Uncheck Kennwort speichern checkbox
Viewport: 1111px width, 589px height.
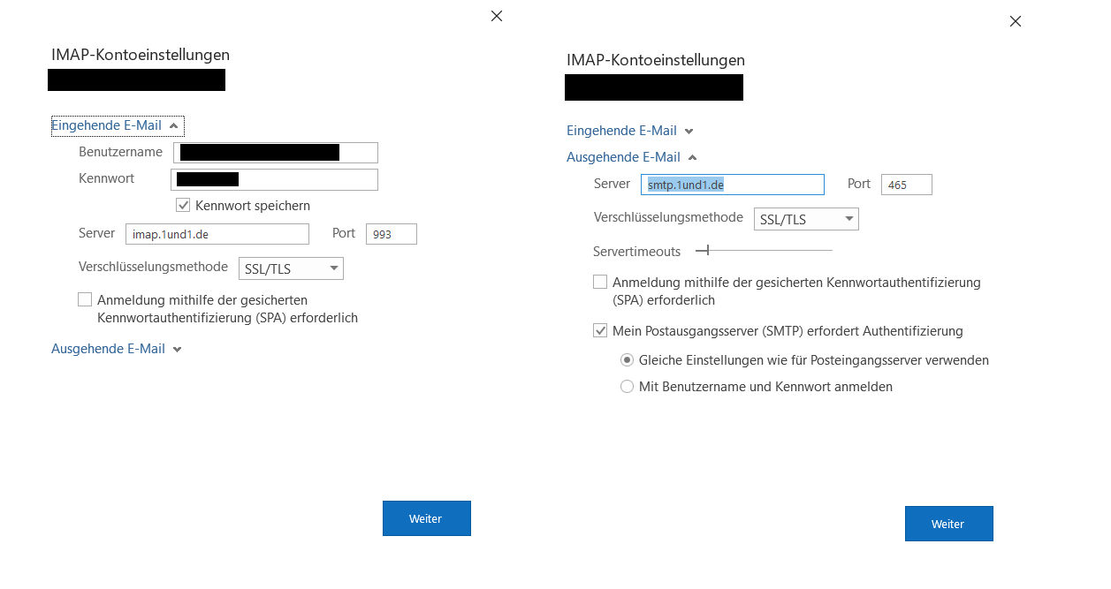coord(183,205)
